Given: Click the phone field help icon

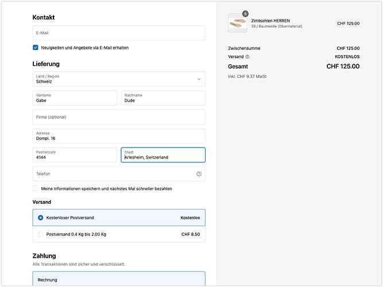Looking at the screenshot, I should 199,174.
